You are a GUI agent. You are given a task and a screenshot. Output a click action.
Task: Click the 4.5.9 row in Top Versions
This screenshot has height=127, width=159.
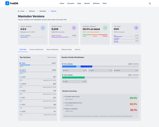[38, 78]
